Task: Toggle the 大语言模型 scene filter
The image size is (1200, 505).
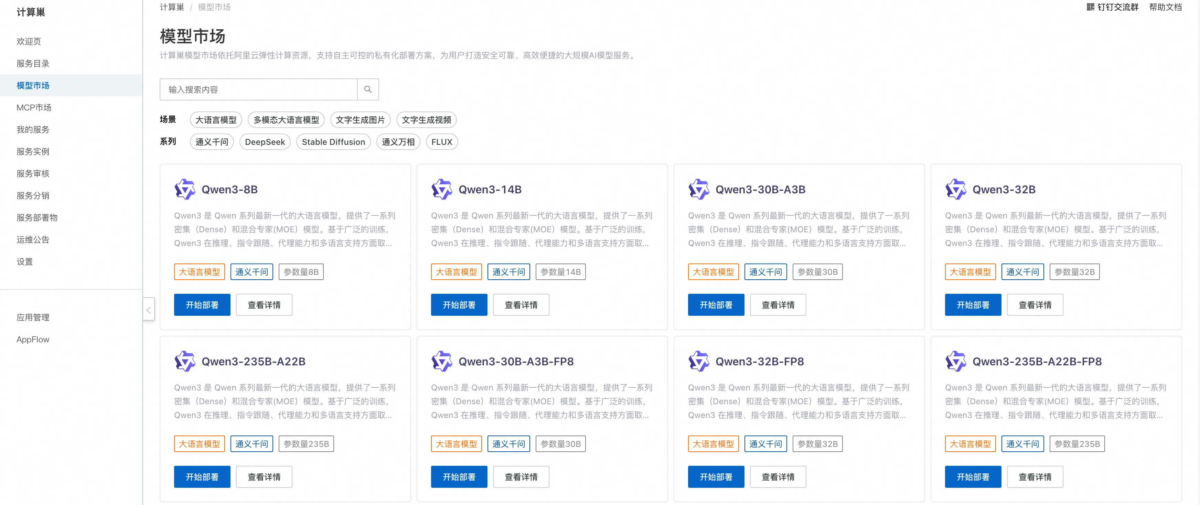Action: (x=216, y=120)
